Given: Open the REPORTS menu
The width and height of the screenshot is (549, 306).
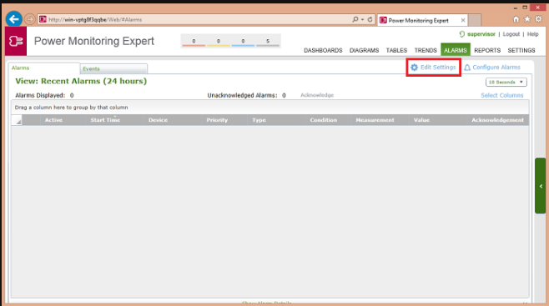Looking at the screenshot, I should pos(487,50).
